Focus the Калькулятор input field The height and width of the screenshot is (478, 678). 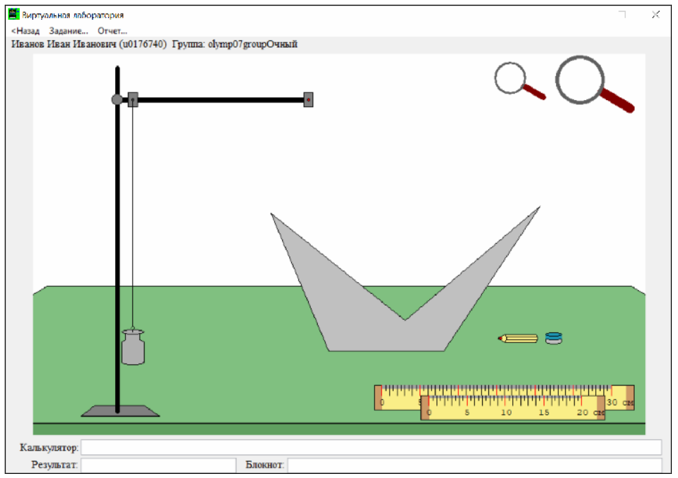click(371, 448)
